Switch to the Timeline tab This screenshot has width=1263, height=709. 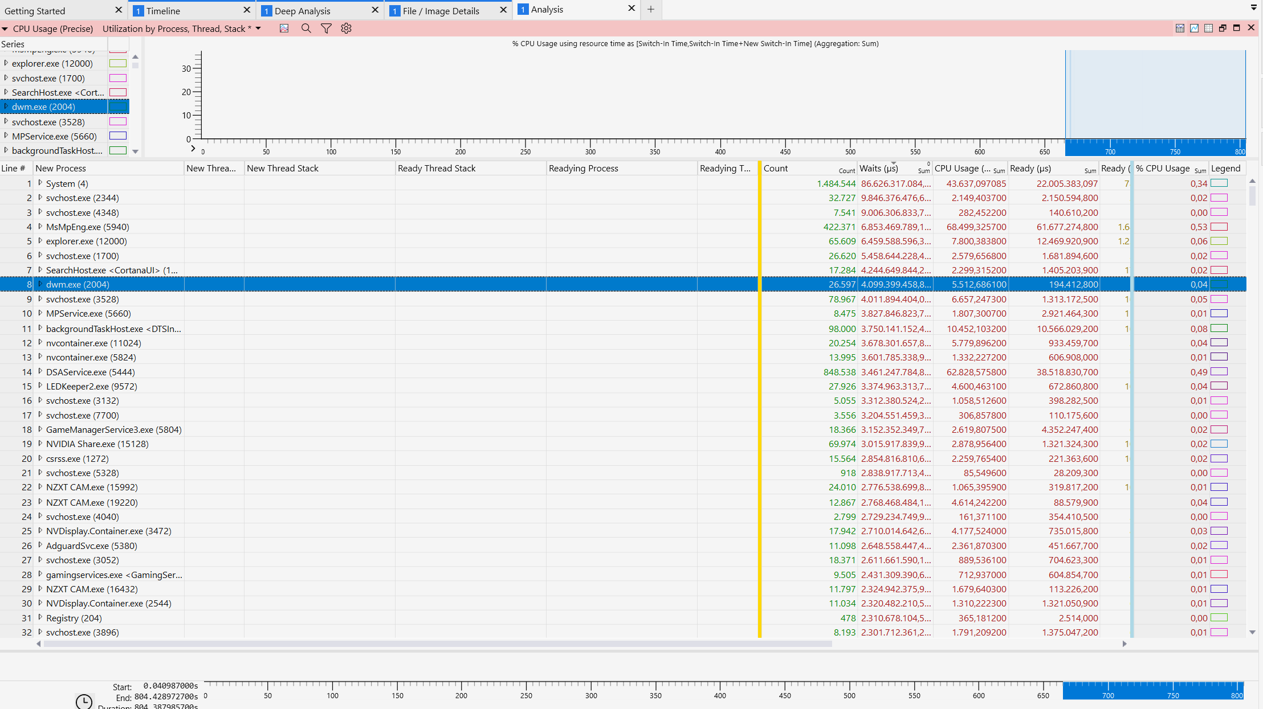(x=163, y=11)
